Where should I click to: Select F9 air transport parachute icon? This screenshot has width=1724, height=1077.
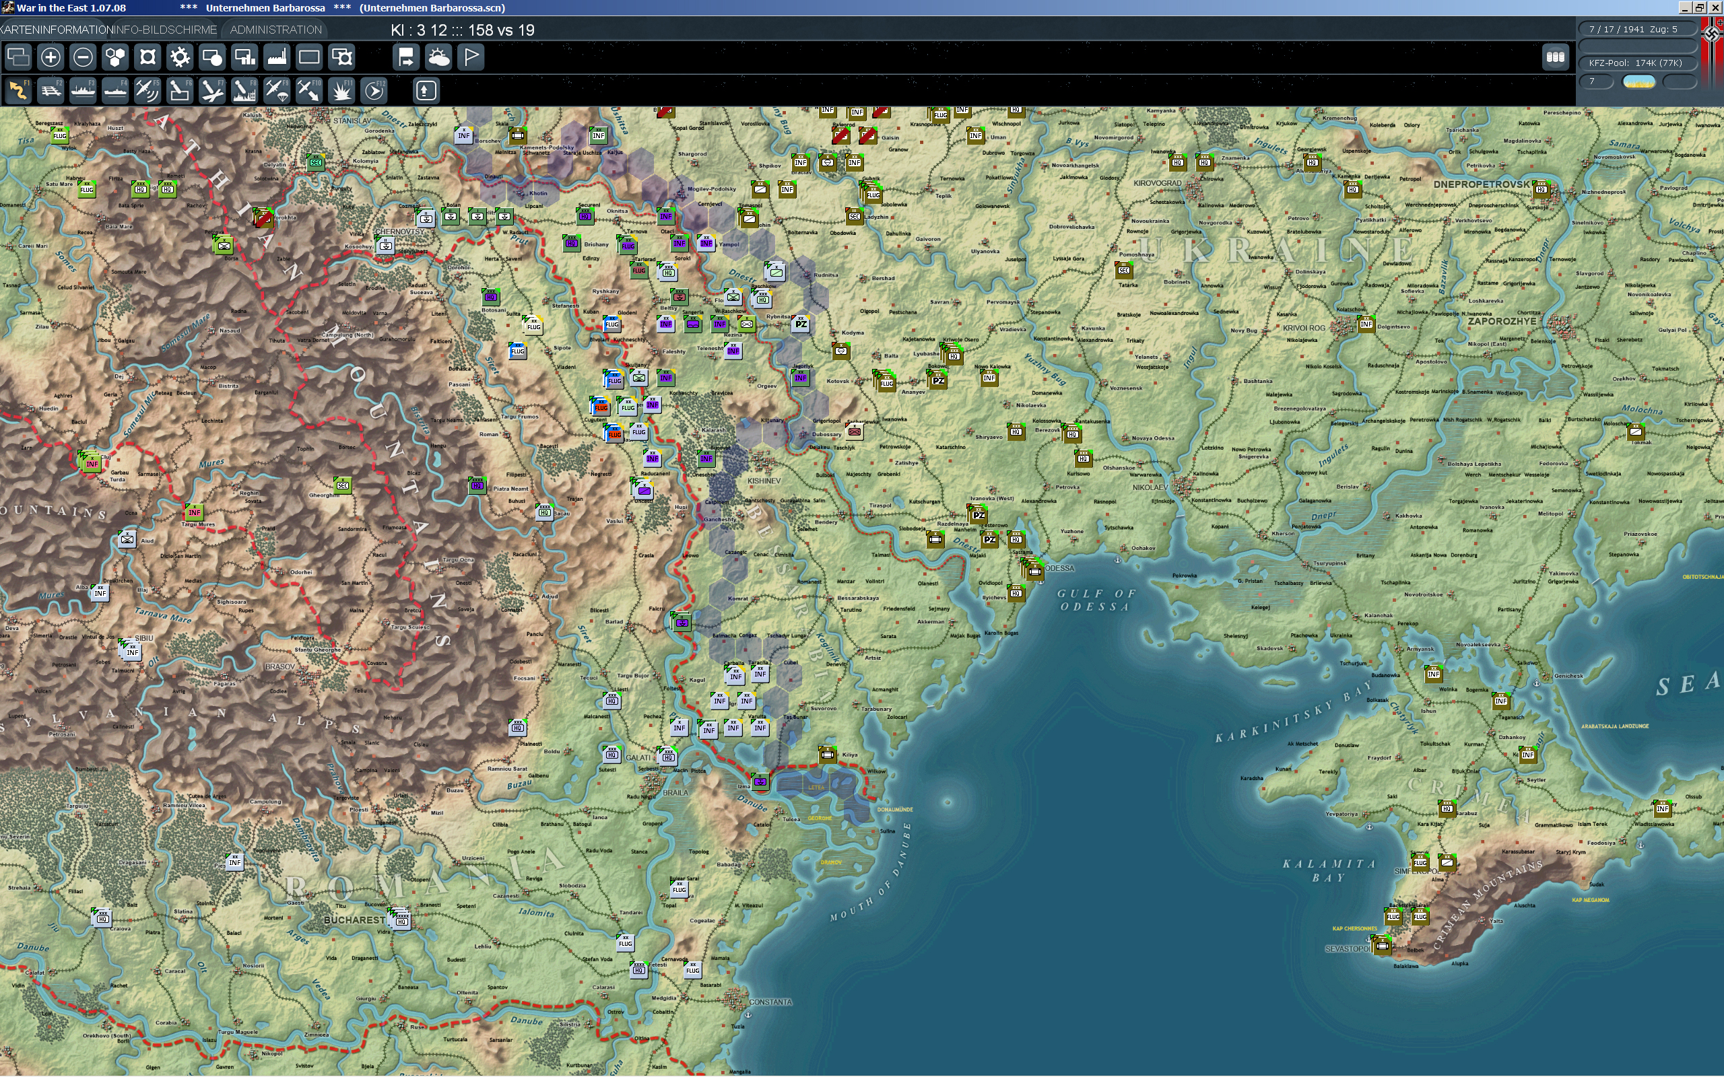(x=277, y=90)
